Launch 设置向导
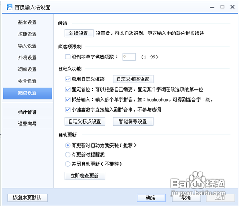Viewport: 239px width, 206px height. (x=27, y=124)
